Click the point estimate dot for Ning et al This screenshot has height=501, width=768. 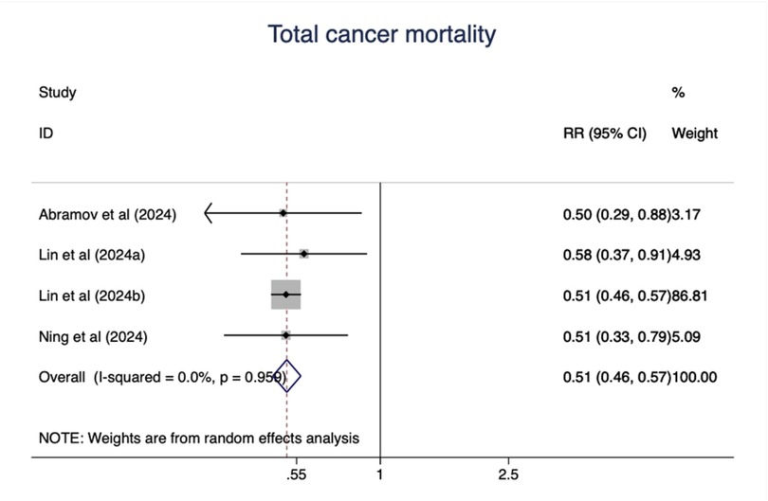click(x=286, y=335)
